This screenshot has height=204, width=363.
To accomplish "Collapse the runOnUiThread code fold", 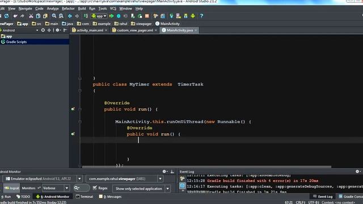I will 80,122.
